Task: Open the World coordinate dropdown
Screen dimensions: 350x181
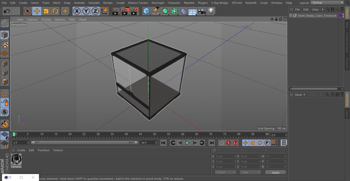Action: coord(225,172)
